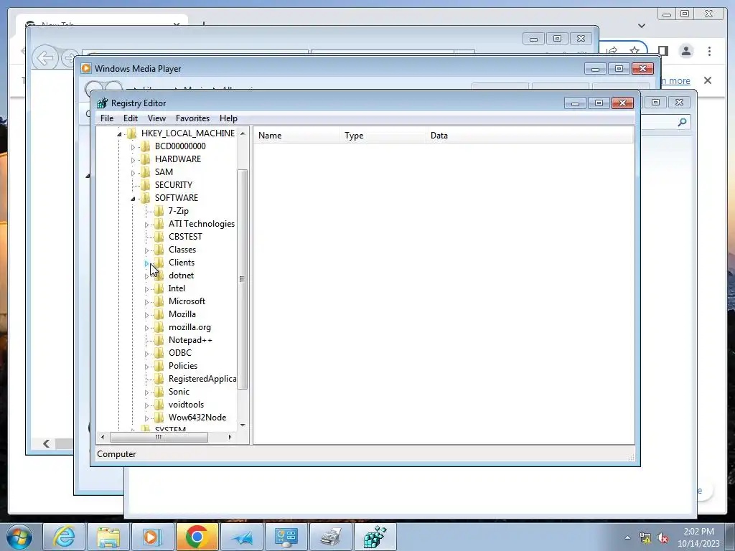Select the 7-Zip key folder icon
The image size is (735, 551).
pos(159,211)
